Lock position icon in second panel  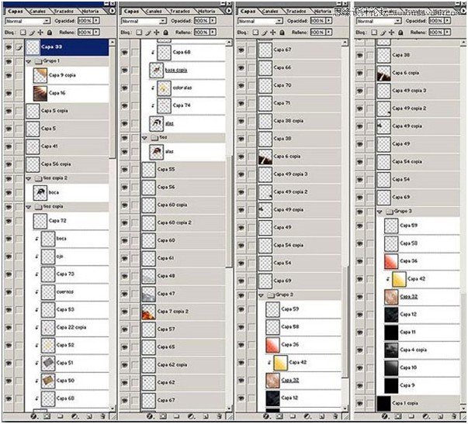click(x=157, y=33)
